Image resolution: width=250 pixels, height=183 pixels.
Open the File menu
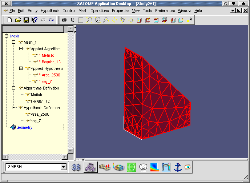tap(12, 11)
